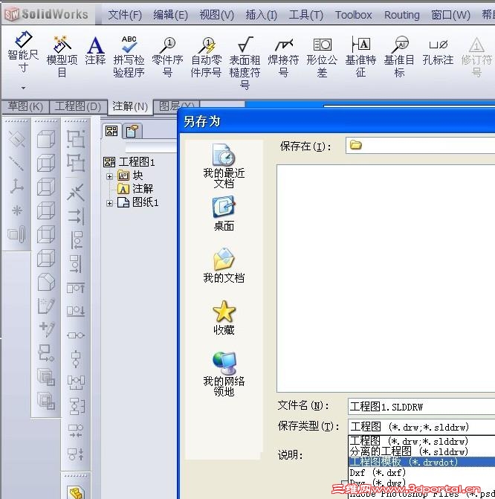Click the Weld Symbol (焊接符号) tool

tap(283, 57)
